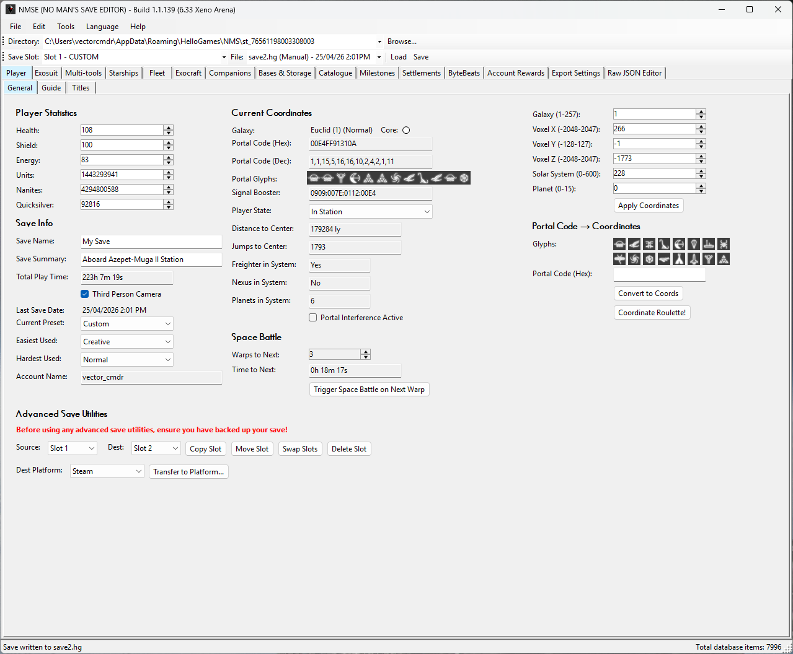
Task: Open the Dest Platform Steam dropdown
Action: [x=107, y=471]
